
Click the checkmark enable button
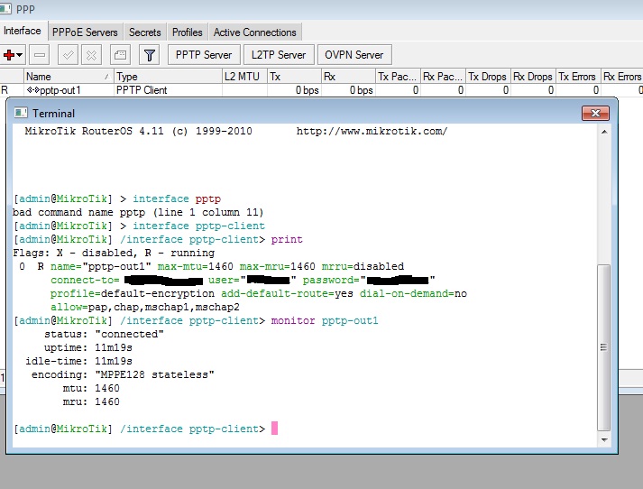coord(68,54)
